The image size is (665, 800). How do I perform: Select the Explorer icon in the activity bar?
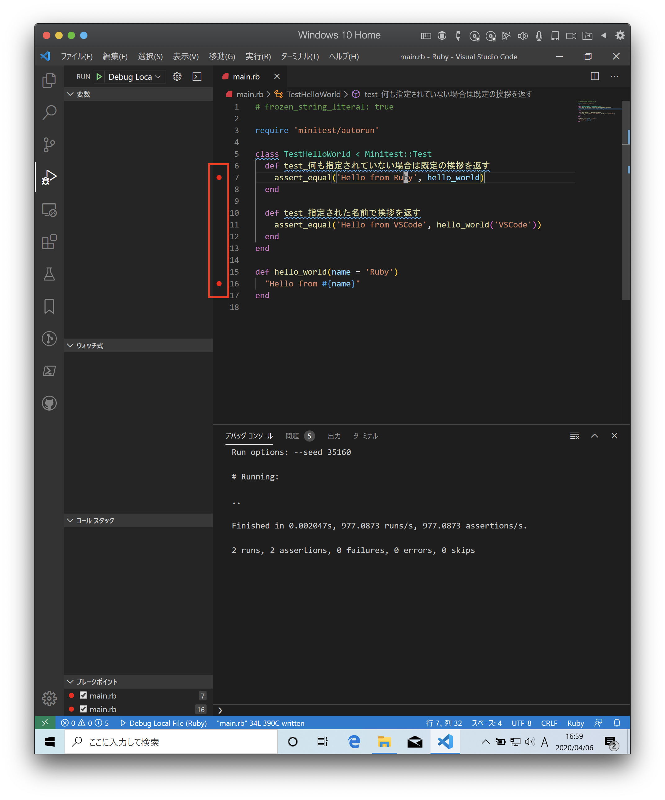(49, 80)
